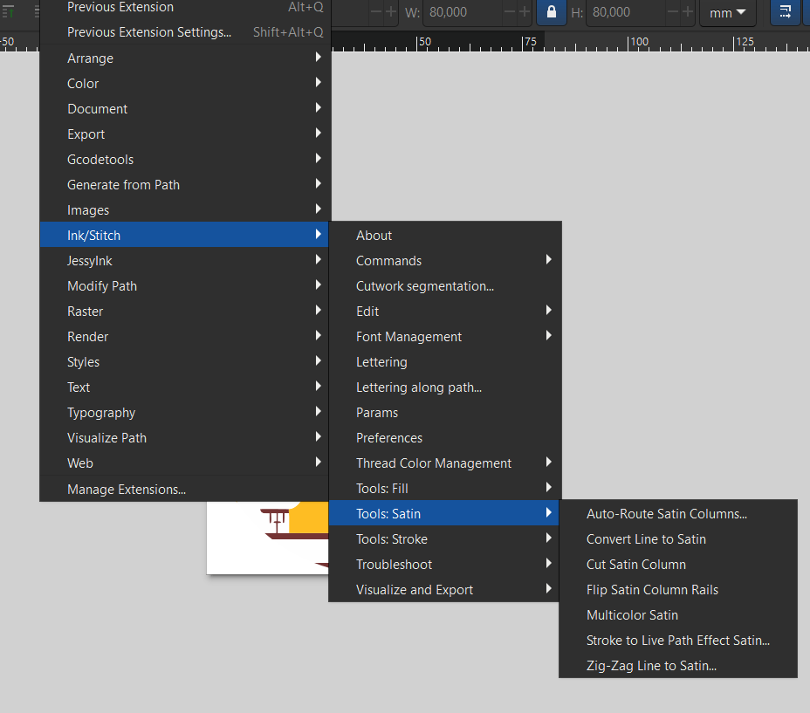Expand the Arrange submenu
Screen dimensions: 810x713
[x=184, y=58]
